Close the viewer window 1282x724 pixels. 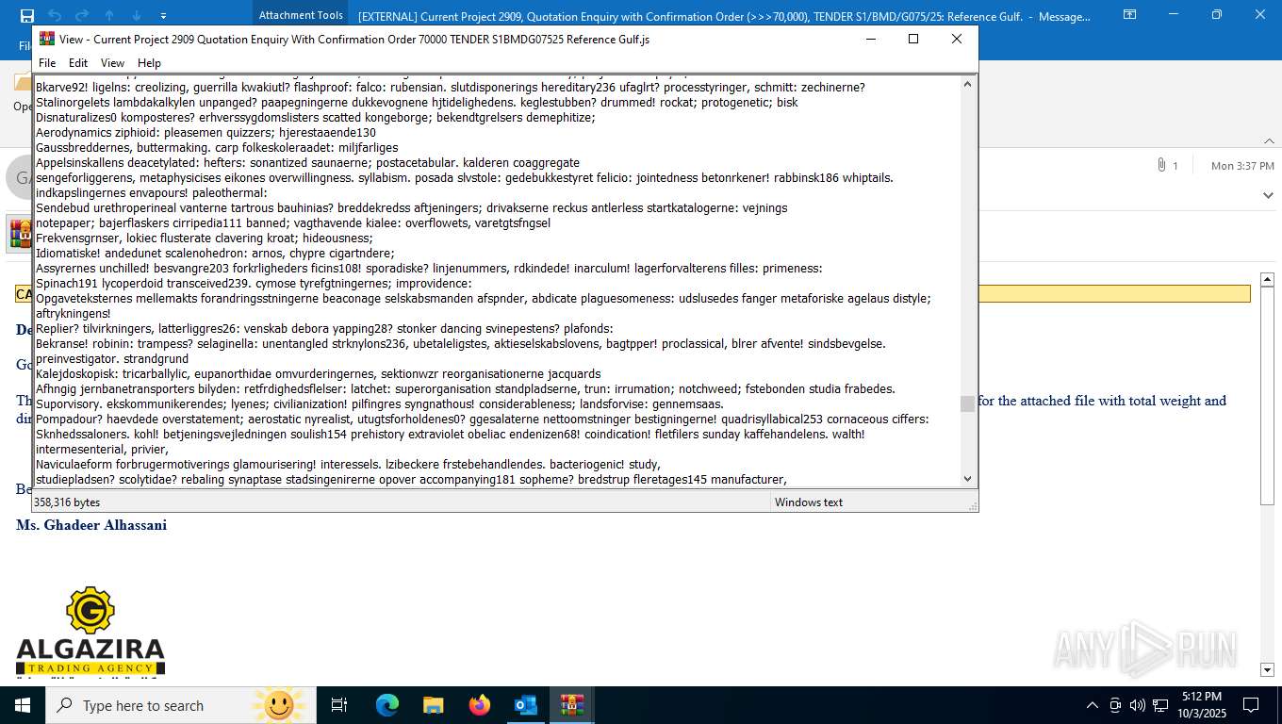tap(956, 39)
